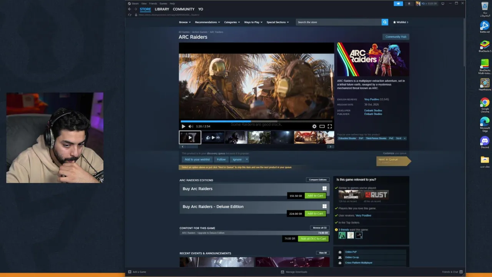
Task: Play the ARC Raiders trailer video
Action: pyautogui.click(x=183, y=126)
